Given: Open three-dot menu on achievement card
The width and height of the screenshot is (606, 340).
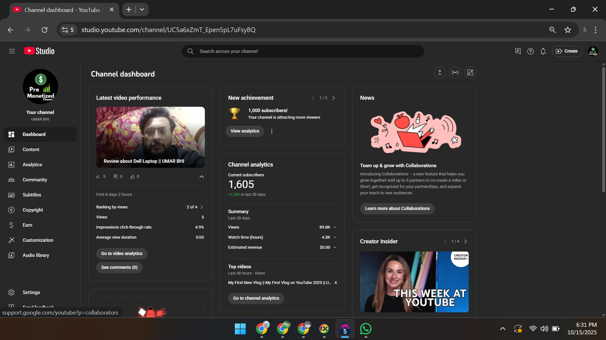Looking at the screenshot, I should [272, 131].
